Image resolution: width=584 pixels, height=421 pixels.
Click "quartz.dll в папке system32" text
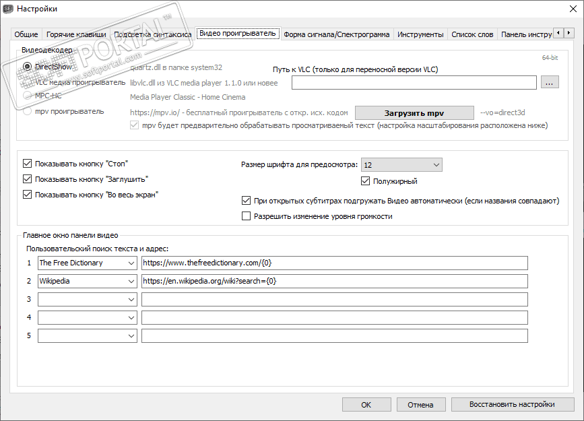pos(176,67)
